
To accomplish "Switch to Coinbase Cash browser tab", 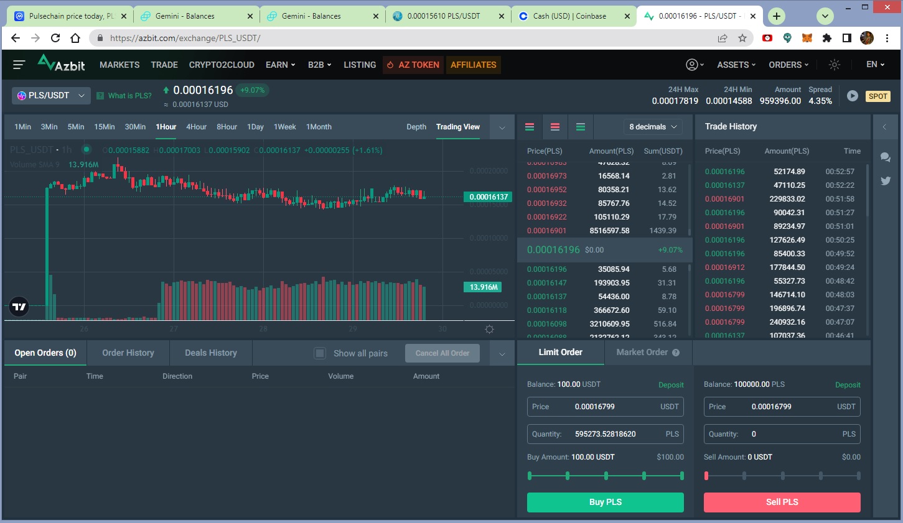I will [x=573, y=16].
